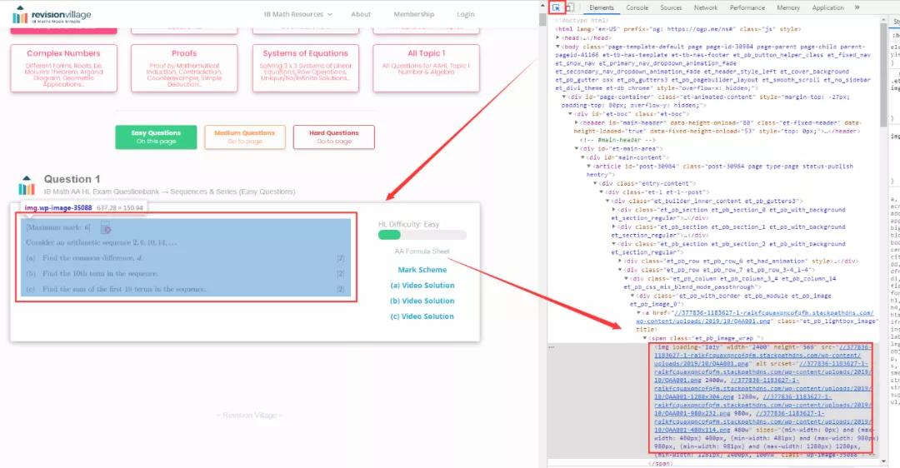Open the Network tab
This screenshot has width=900, height=468.
pyautogui.click(x=706, y=7)
